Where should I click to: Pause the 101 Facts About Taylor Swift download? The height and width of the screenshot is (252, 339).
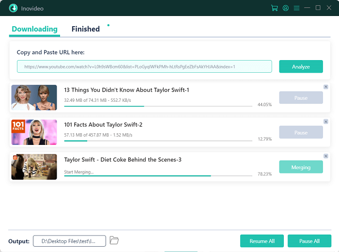click(x=301, y=132)
